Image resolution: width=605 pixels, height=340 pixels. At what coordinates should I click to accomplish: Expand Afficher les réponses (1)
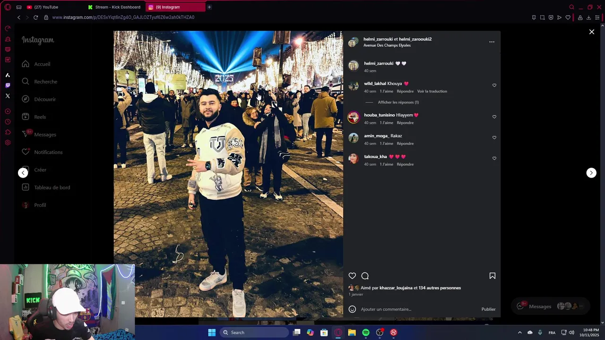point(398,102)
